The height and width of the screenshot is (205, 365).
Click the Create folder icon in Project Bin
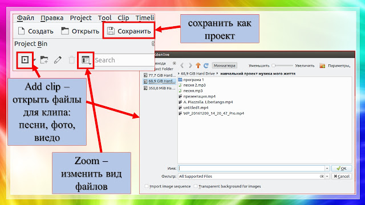pos(44,60)
